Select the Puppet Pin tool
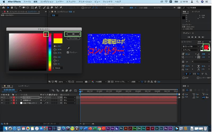212x132 pixels. [x=61, y=8]
